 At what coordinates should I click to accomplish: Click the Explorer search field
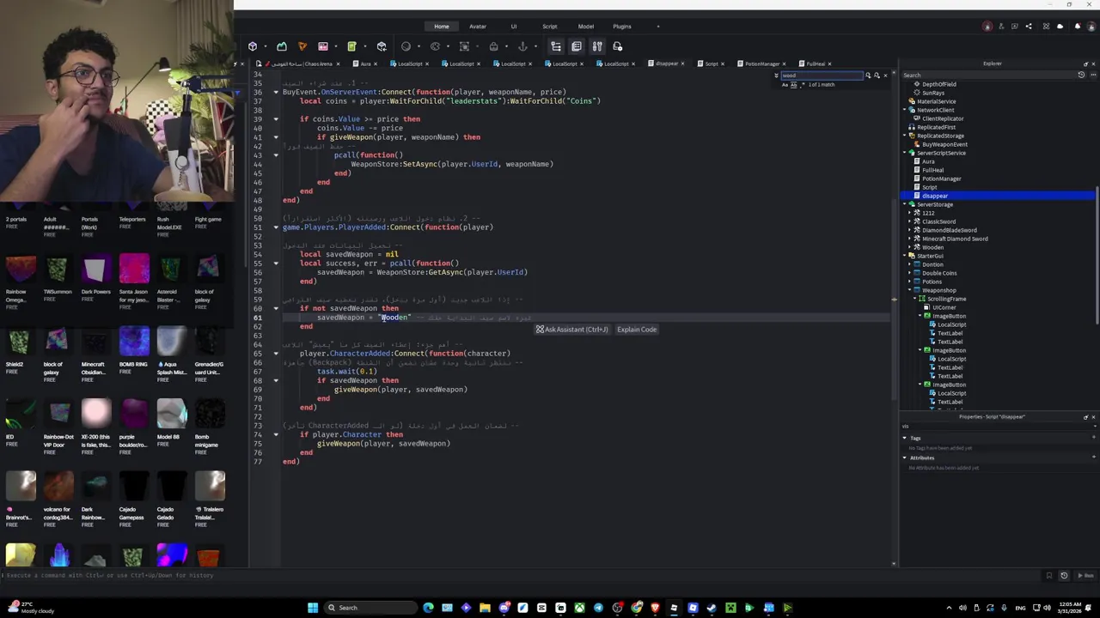(x=988, y=76)
